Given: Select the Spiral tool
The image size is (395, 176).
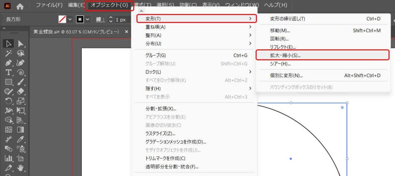Looking at the screenshot, I should tap(21, 72).
